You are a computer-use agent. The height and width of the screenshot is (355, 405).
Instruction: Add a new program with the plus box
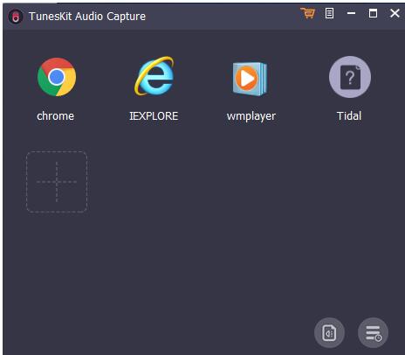pos(57,182)
